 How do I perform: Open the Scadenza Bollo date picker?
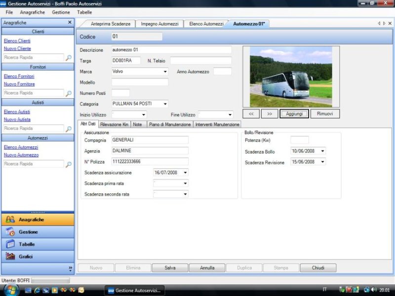click(x=322, y=151)
